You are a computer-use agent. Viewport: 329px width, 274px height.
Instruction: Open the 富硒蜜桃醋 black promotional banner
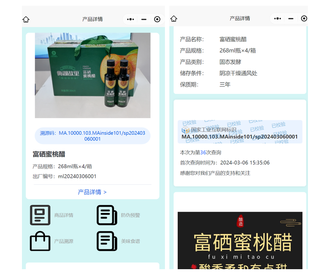[x=240, y=240]
